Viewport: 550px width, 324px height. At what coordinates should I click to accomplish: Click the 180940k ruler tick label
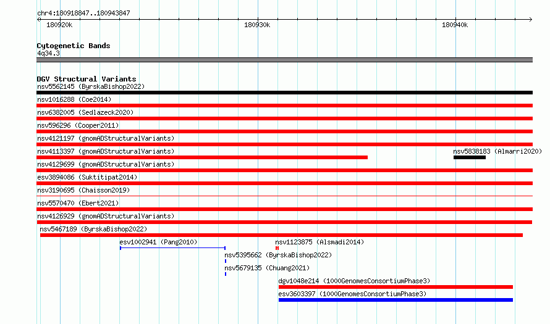coord(455,25)
